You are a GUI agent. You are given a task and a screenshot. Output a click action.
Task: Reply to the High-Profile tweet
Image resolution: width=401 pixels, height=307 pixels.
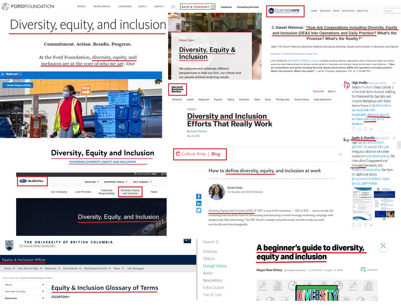point(353,129)
